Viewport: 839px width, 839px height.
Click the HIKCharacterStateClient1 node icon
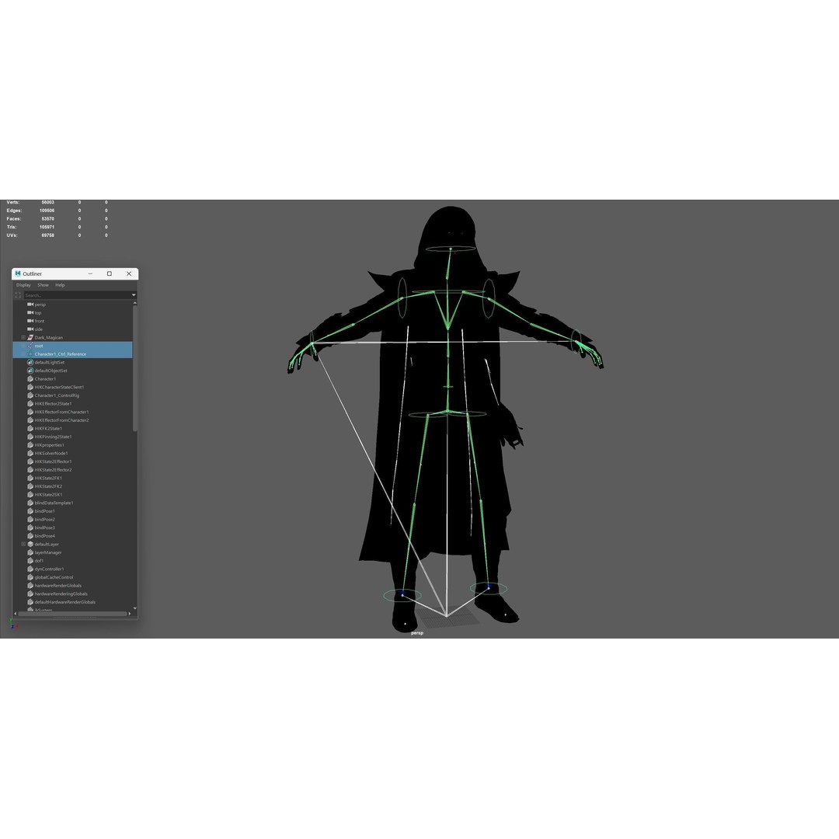(x=30, y=387)
